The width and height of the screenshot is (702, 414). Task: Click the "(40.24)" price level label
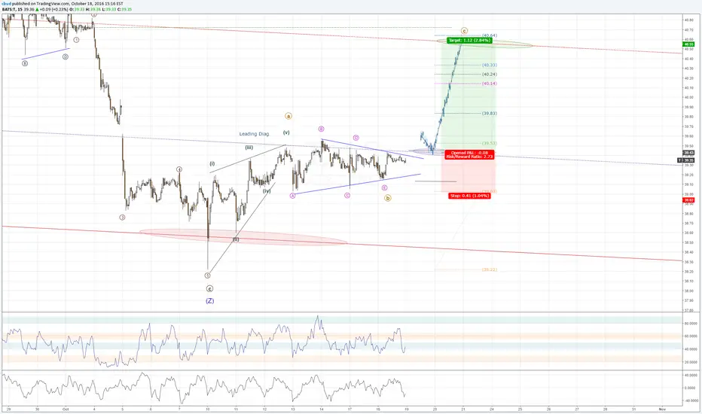tap(490, 75)
